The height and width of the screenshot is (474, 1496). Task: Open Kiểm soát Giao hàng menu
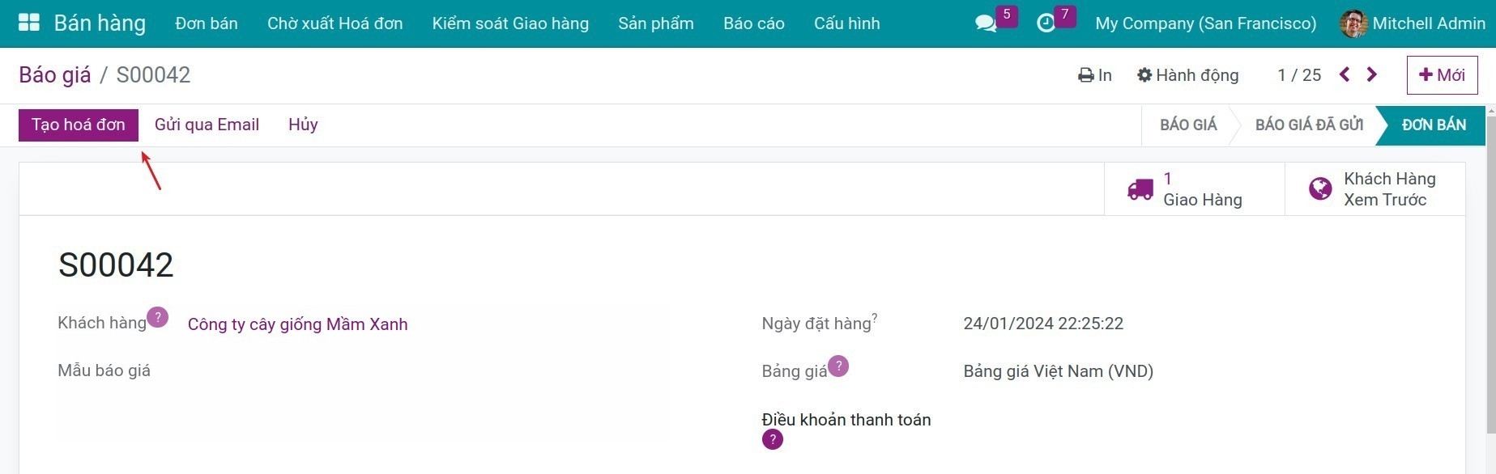[510, 23]
